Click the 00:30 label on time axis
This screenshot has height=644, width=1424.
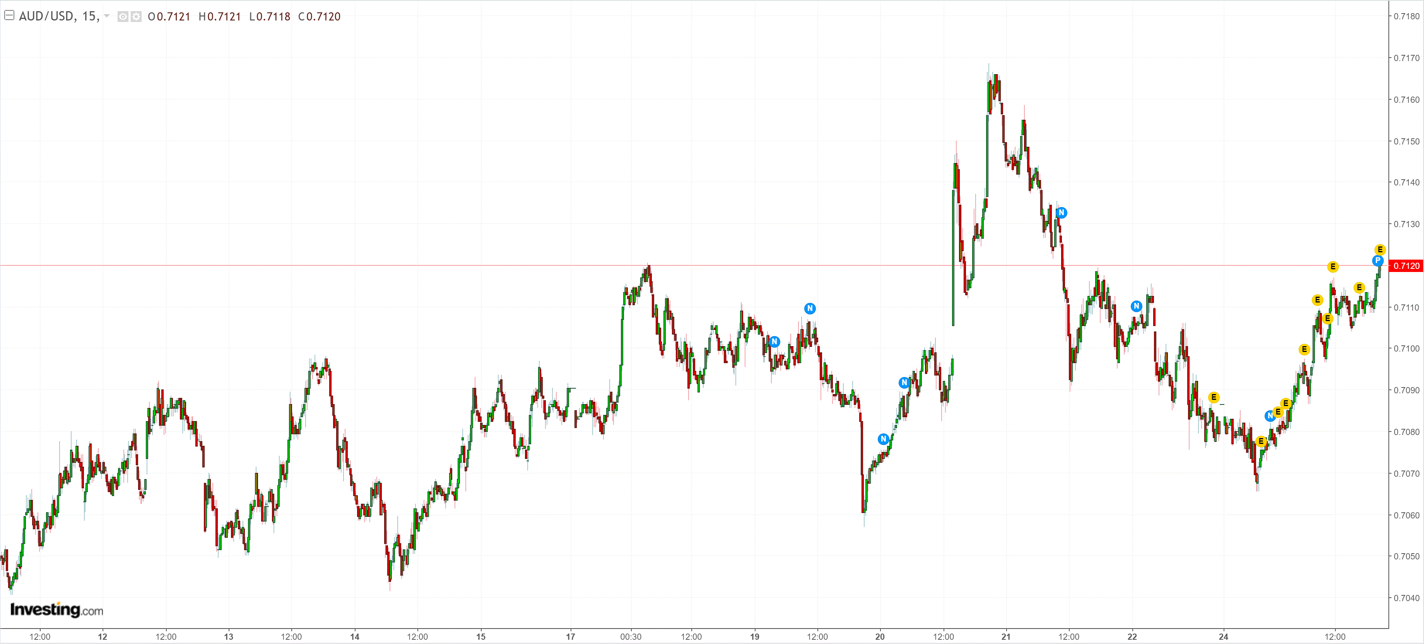[631, 636]
